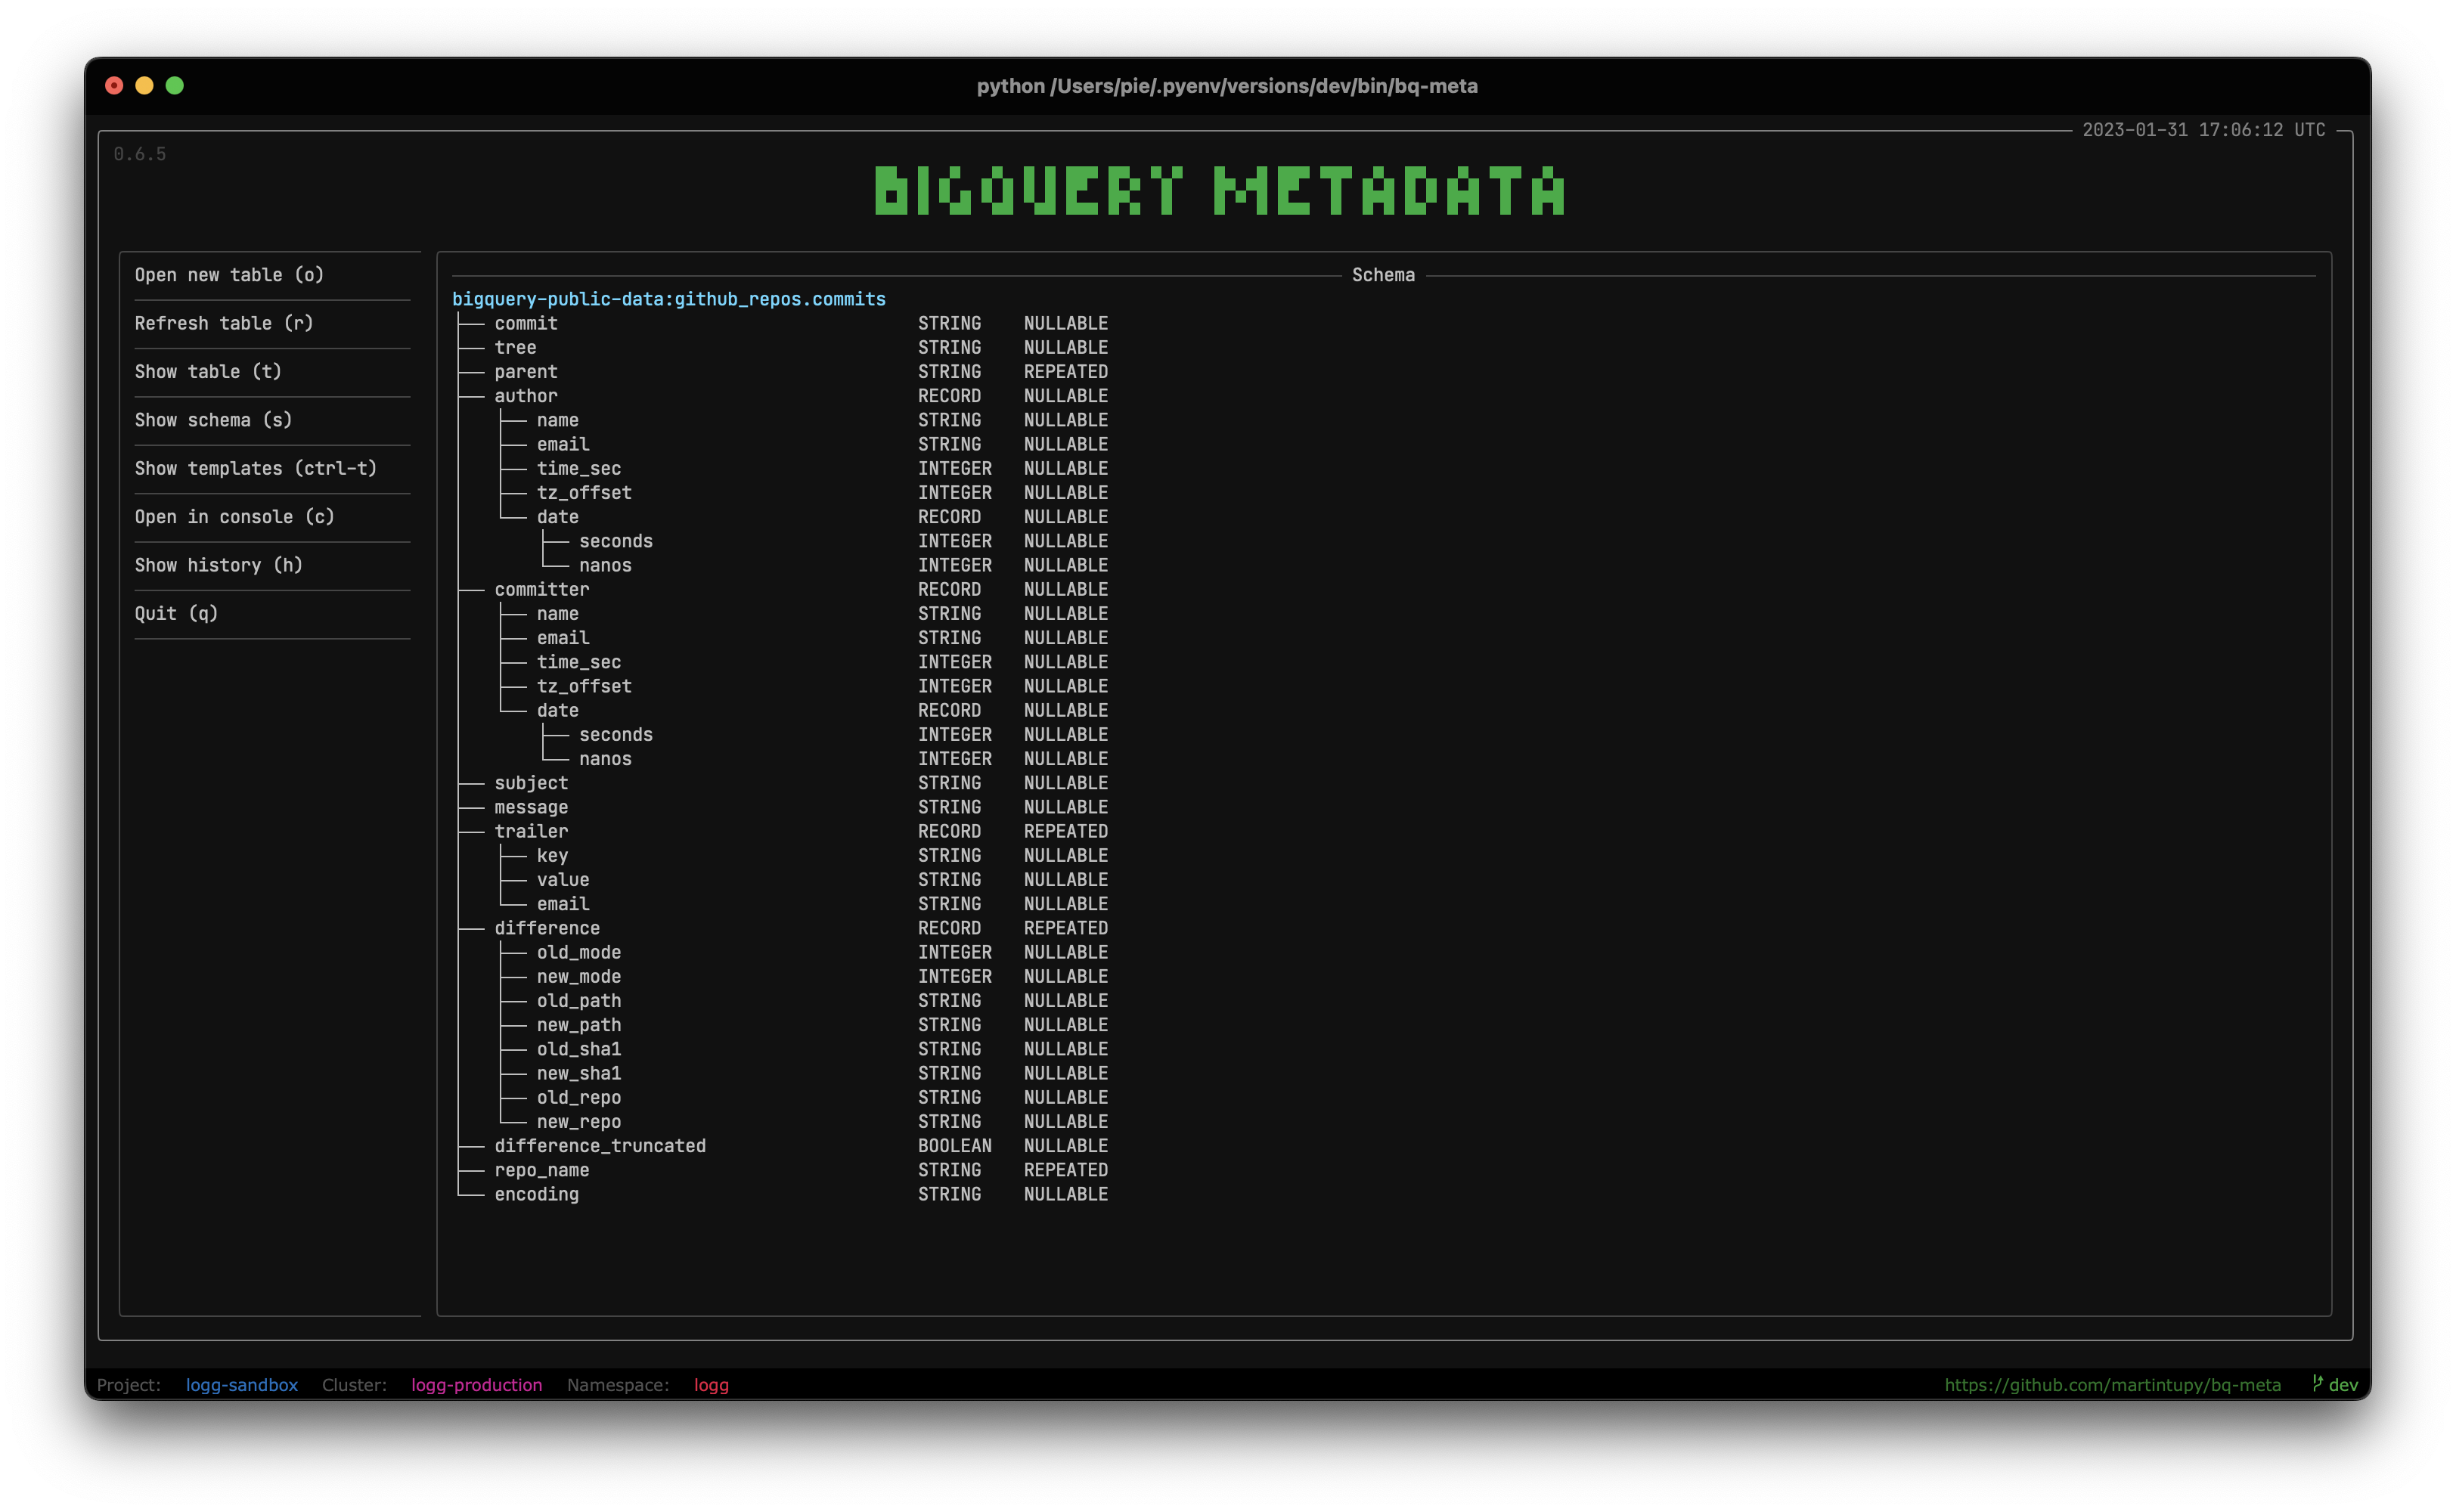Select the difference_truncated field row
Screen dimensions: 2456x1512
[x=783, y=1146]
